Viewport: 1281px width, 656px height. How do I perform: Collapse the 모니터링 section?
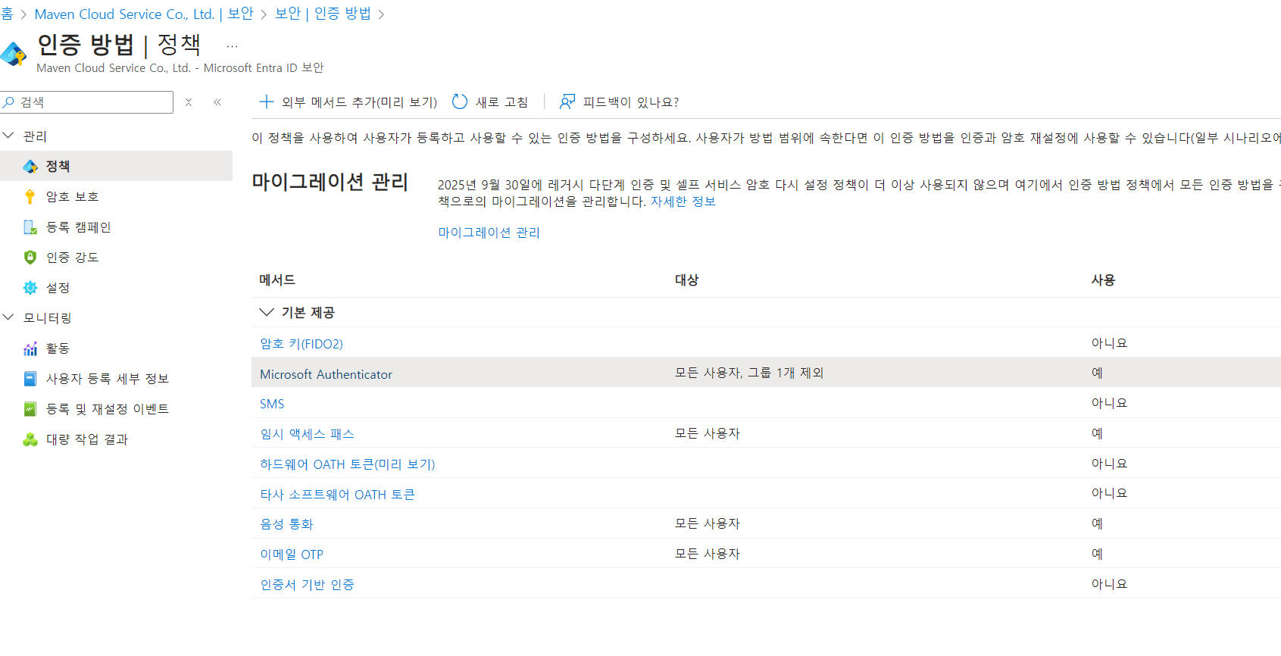click(9, 317)
